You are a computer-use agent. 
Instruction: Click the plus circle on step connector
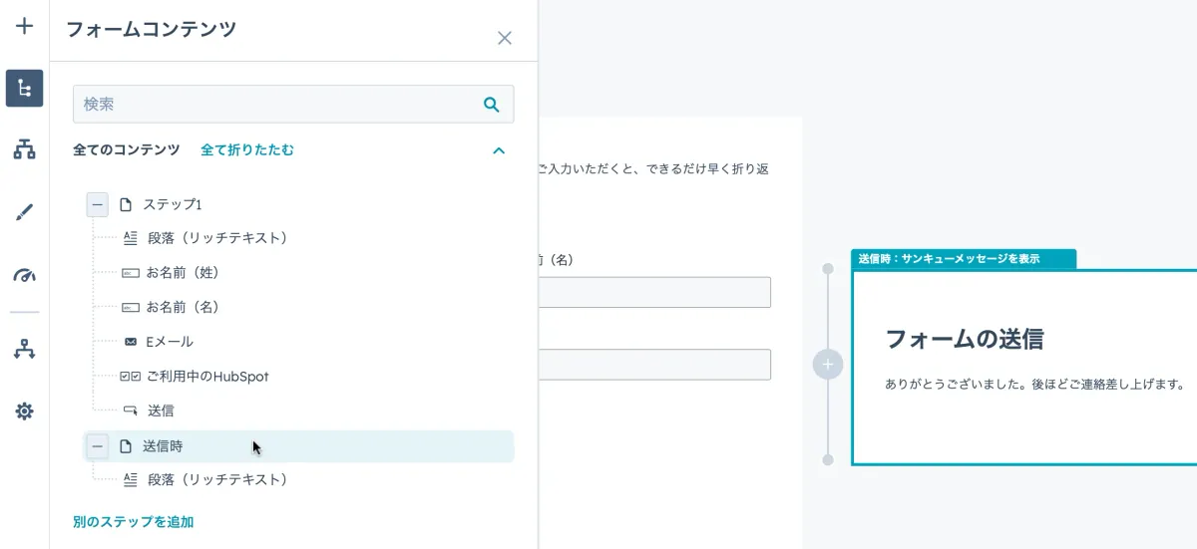827,365
